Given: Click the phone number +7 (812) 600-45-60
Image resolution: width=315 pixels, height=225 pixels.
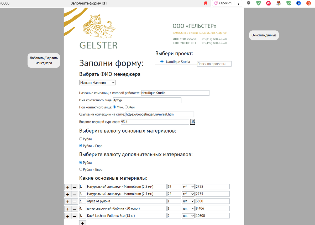Looking at the screenshot, I should point(214,39).
